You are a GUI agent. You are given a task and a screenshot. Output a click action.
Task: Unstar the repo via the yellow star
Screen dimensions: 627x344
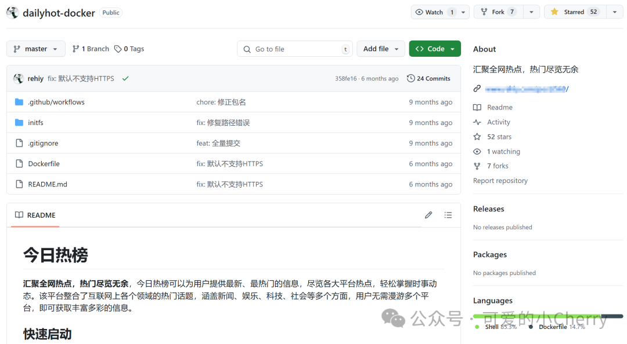[554, 12]
